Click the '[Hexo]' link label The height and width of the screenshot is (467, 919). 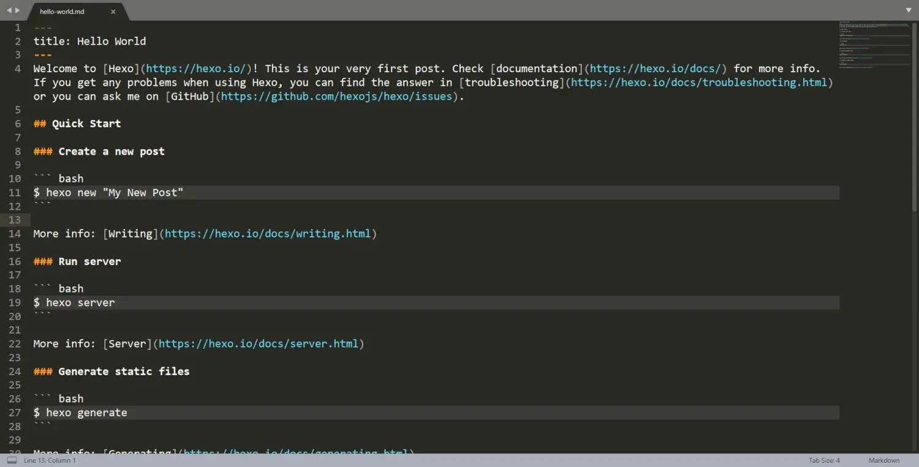click(121, 69)
